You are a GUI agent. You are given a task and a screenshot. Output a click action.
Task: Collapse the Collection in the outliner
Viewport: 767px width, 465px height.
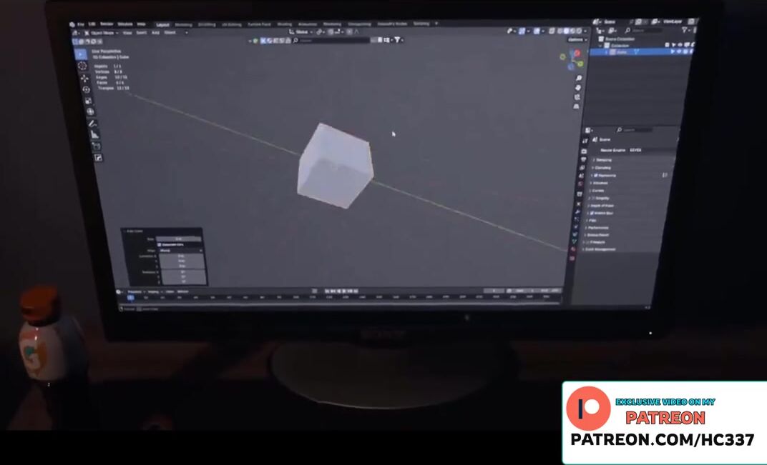[x=601, y=46]
